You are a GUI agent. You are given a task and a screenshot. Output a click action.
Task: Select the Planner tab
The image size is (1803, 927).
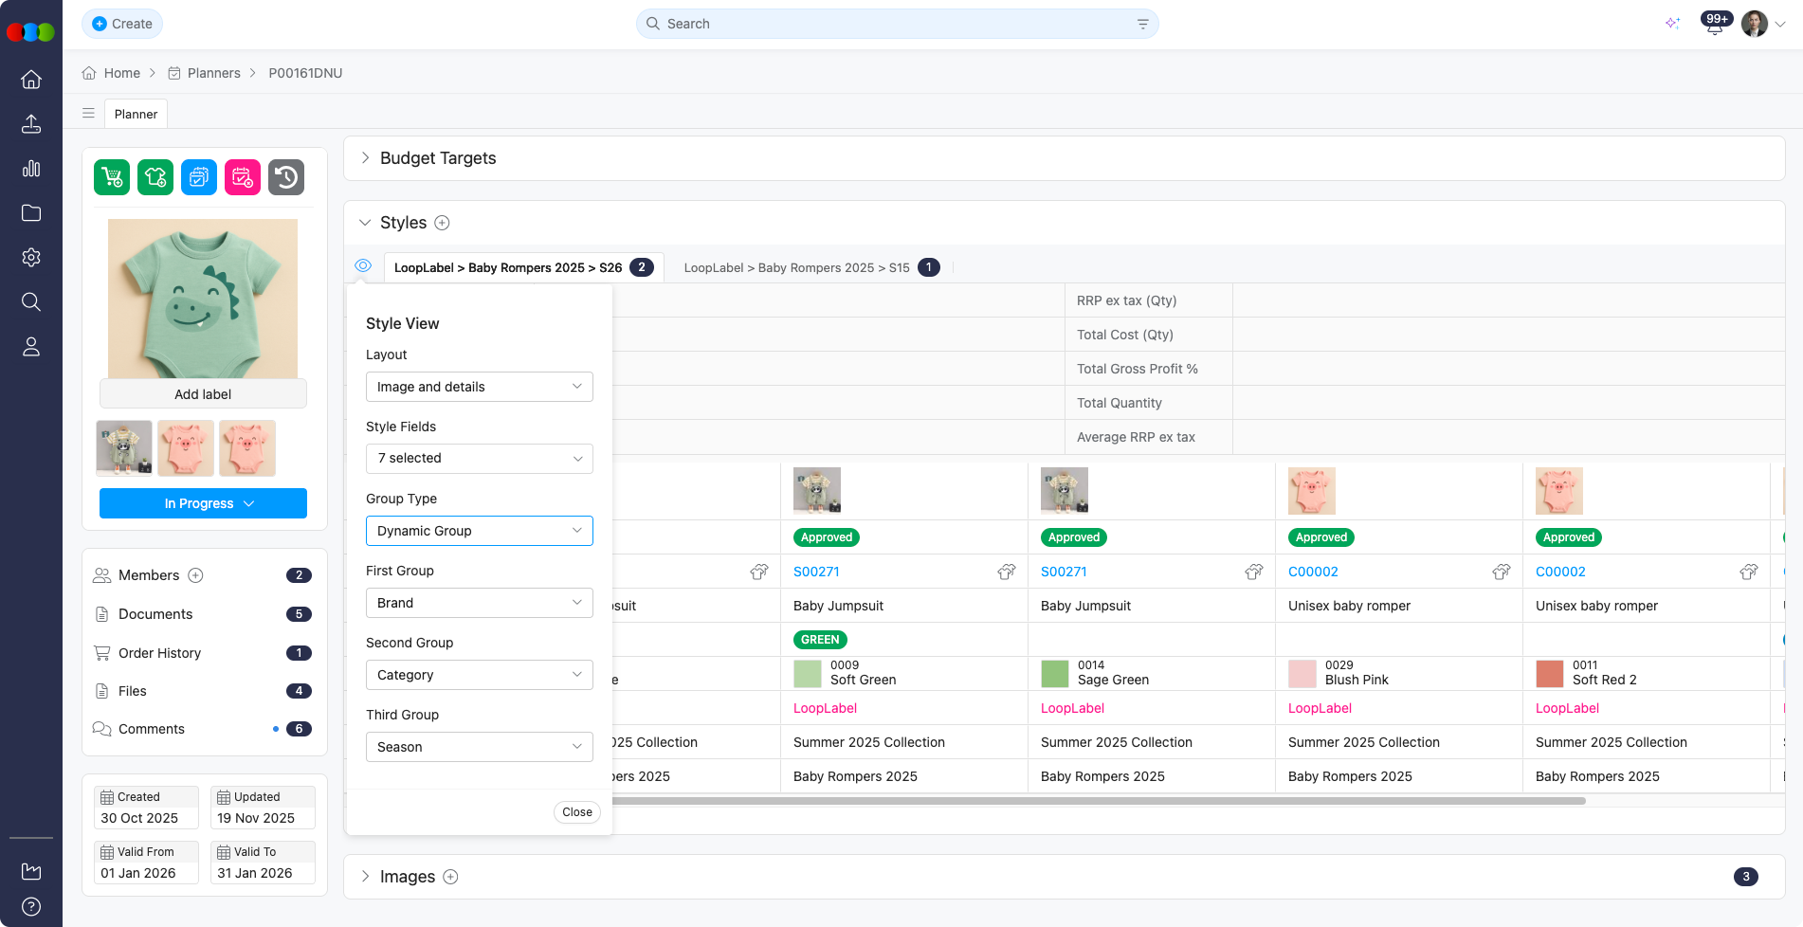[x=136, y=114]
